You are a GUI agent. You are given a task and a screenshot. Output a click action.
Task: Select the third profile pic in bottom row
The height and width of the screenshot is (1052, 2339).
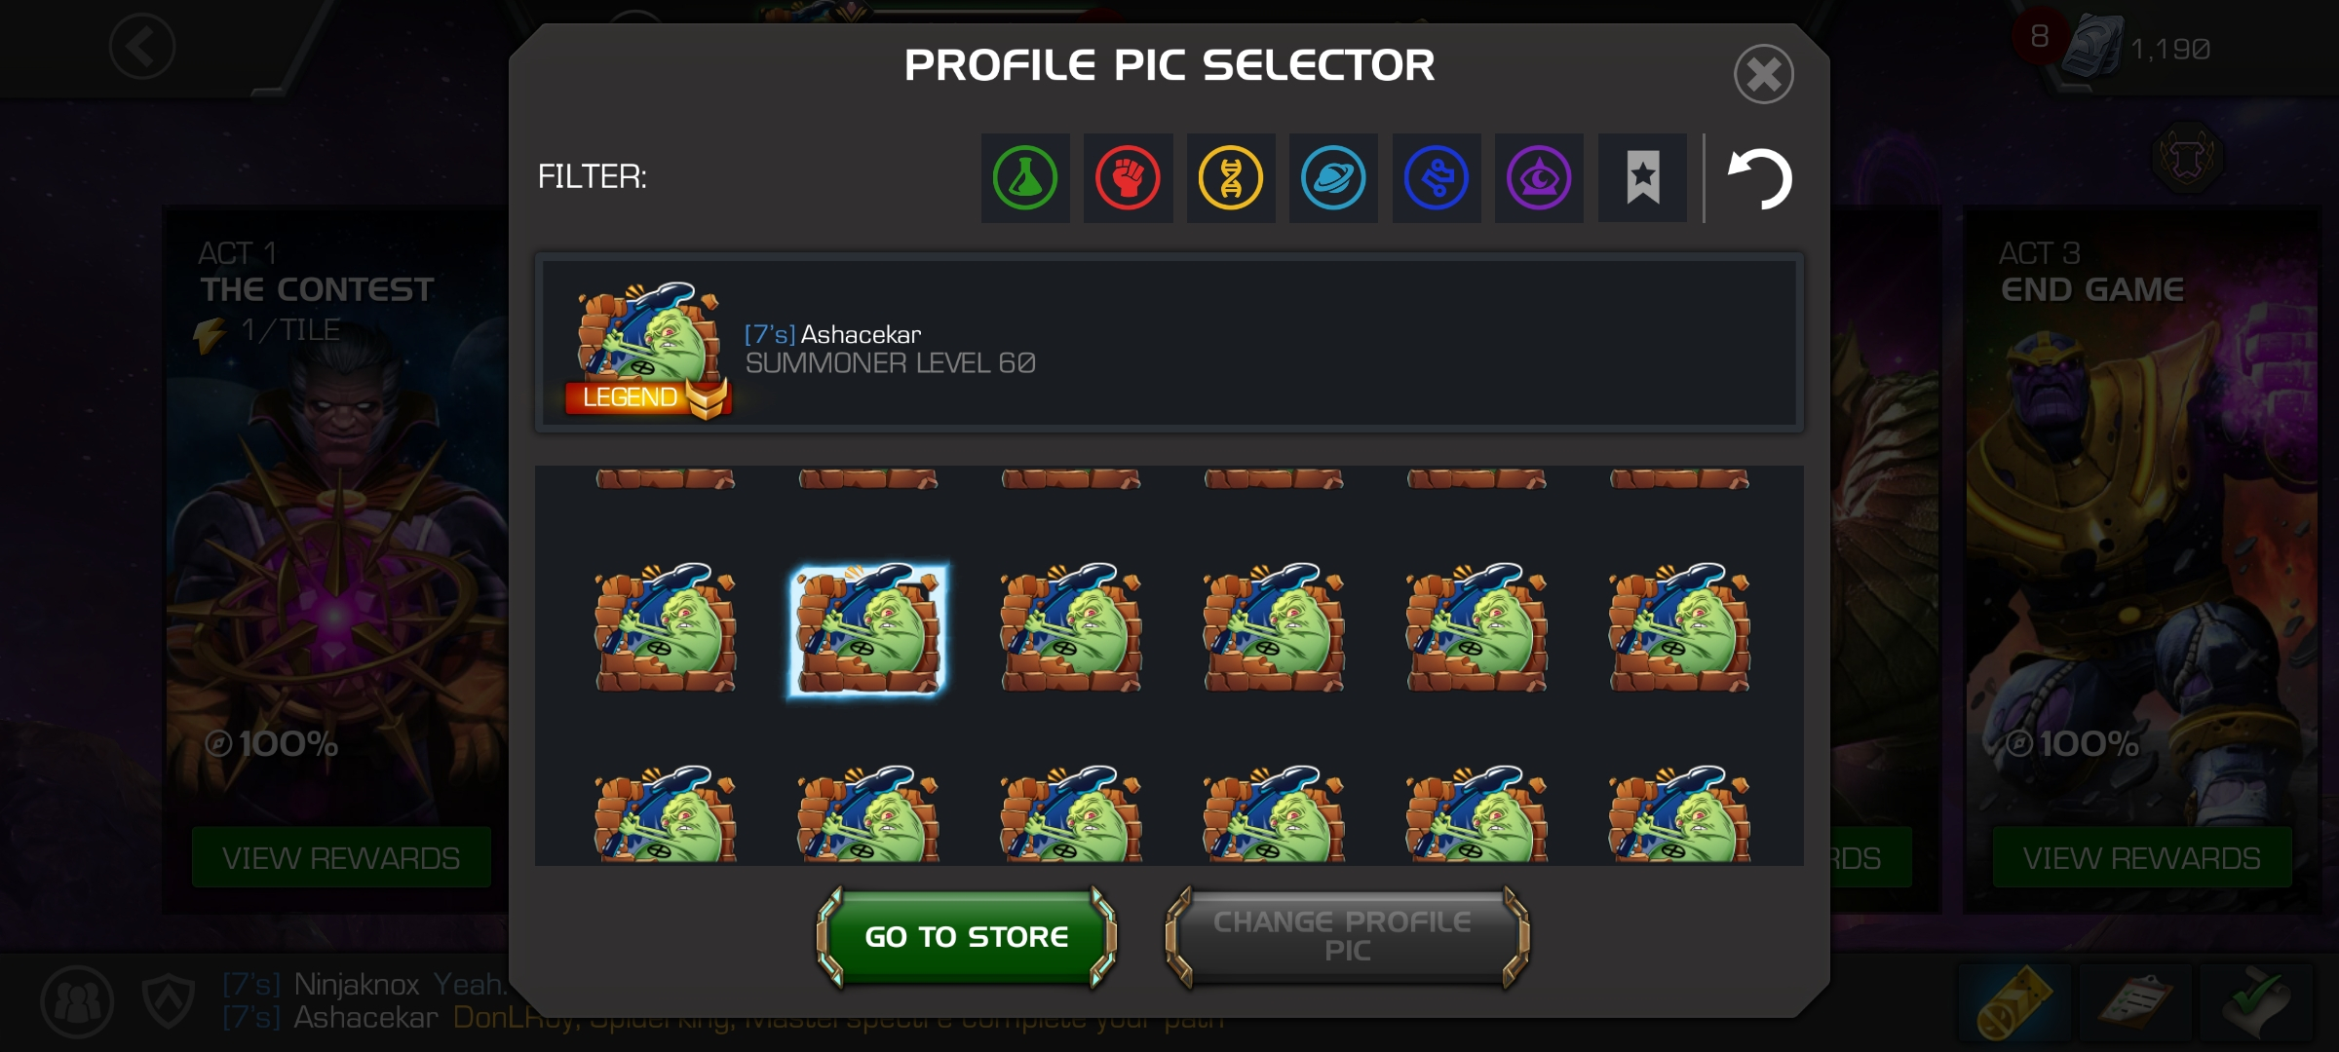click(1071, 814)
